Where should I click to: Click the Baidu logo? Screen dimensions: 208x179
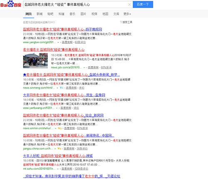[11, 4]
